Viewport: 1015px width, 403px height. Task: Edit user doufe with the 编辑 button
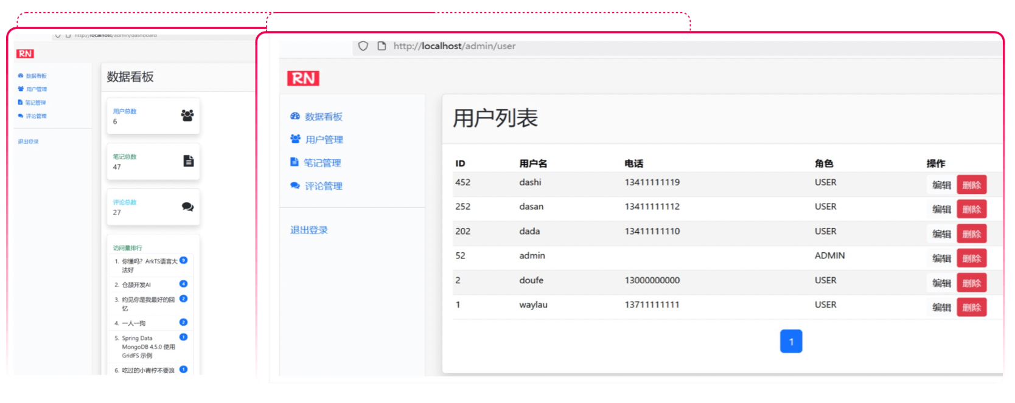(941, 283)
